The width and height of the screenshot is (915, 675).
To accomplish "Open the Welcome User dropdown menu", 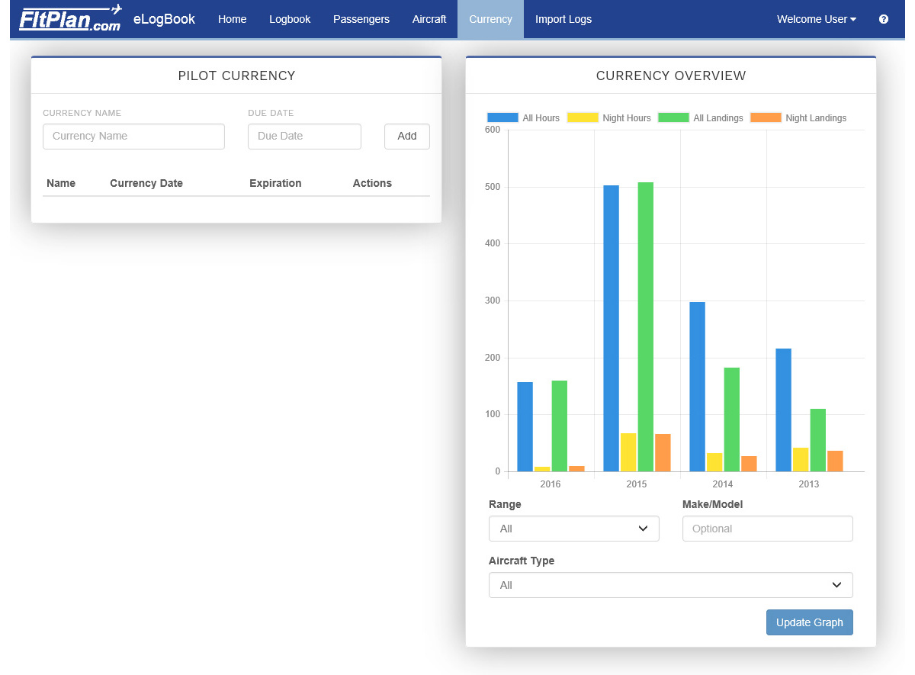I will (815, 19).
